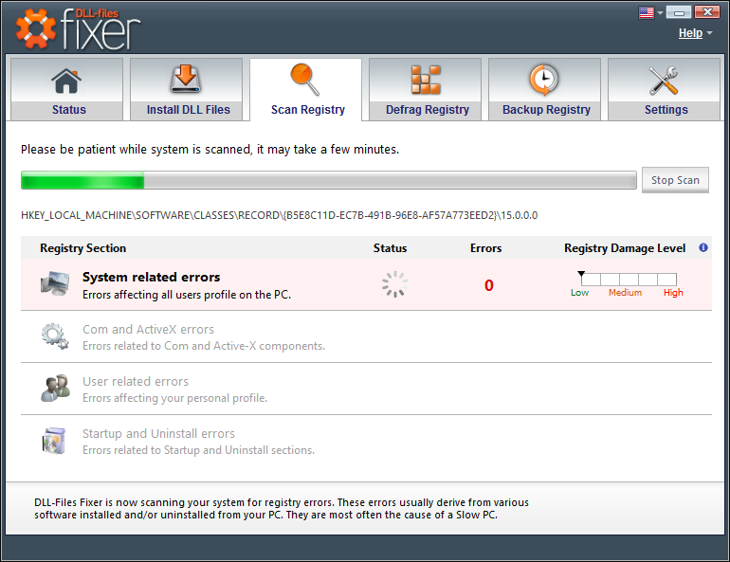Click "Errors affecting all users profile on the PC."

(x=187, y=295)
